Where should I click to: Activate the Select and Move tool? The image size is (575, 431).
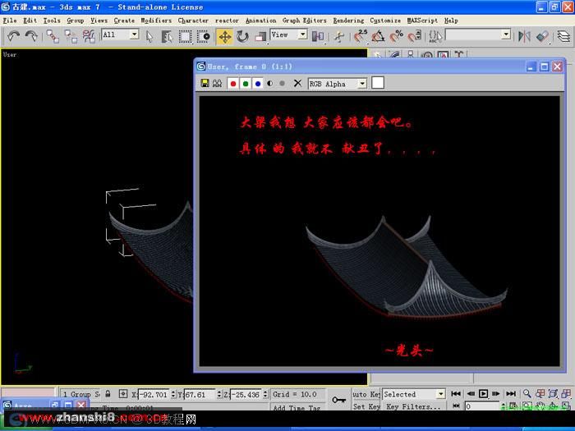(x=225, y=37)
